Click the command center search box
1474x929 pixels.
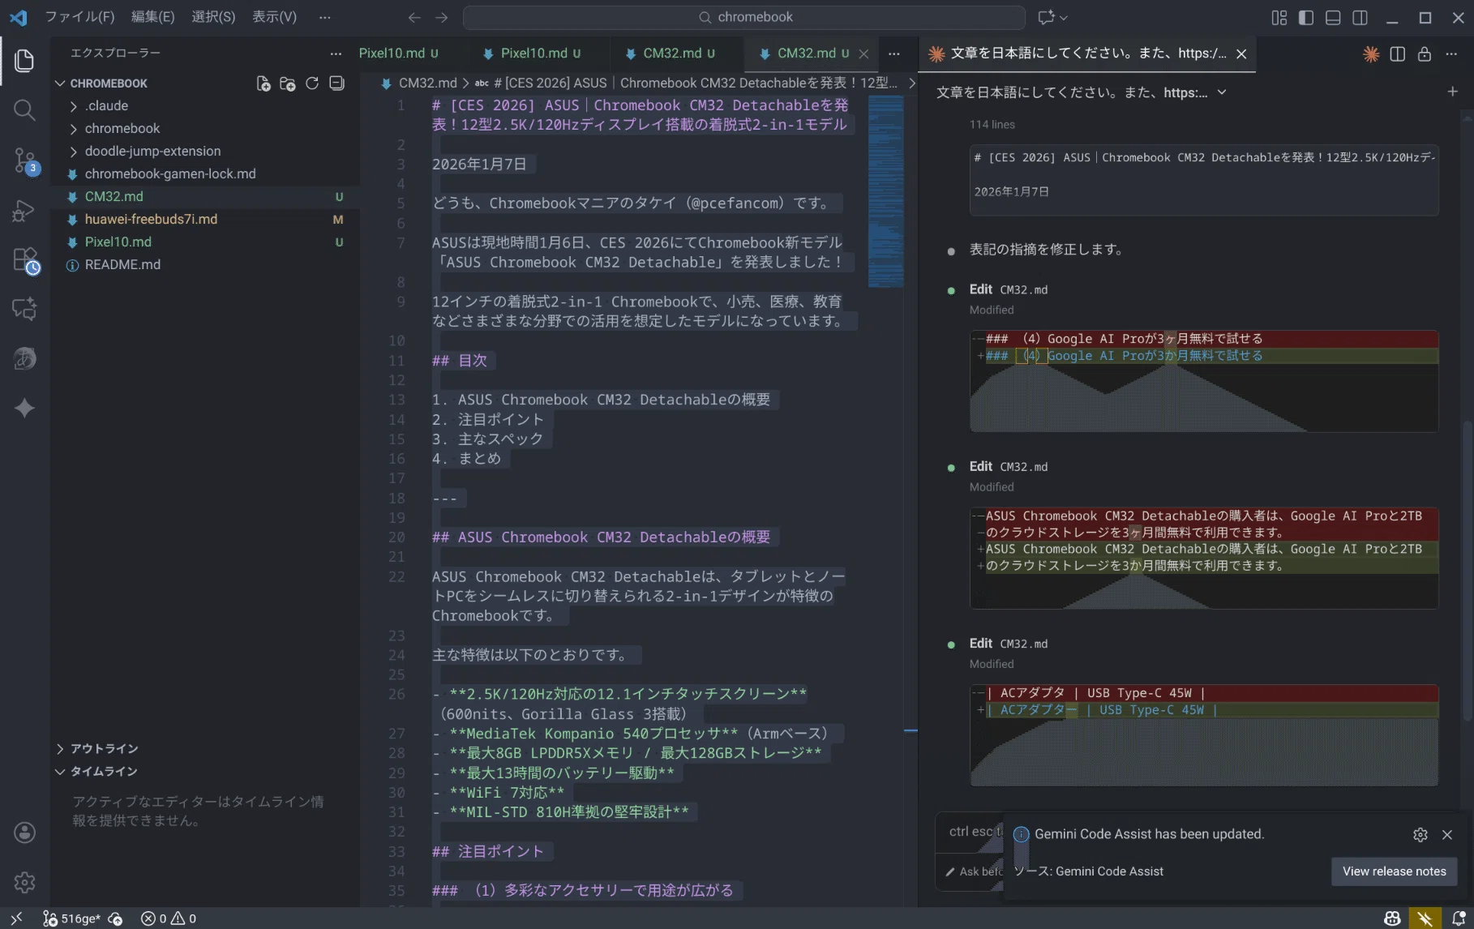[743, 17]
